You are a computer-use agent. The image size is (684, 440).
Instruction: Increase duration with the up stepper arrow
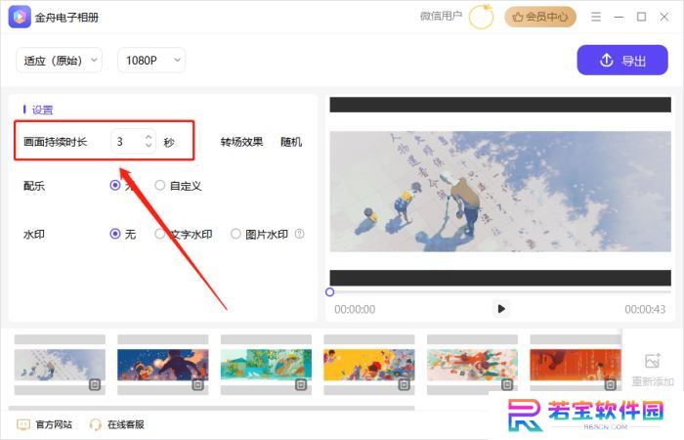coord(149,137)
